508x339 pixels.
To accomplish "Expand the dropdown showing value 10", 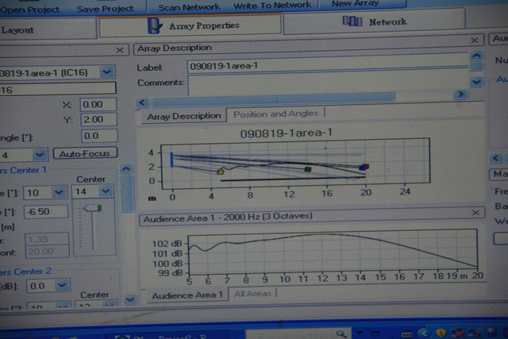I will point(58,191).
